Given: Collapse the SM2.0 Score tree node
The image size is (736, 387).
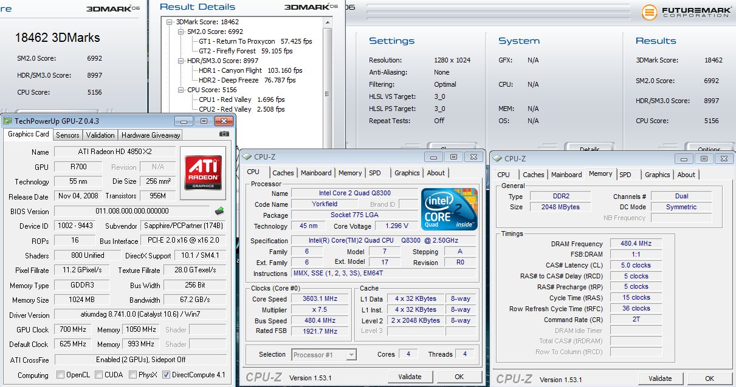Looking at the screenshot, I should (181, 32).
